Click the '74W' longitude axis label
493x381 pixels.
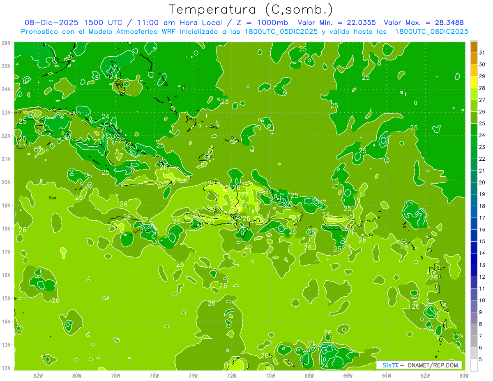point(193,375)
